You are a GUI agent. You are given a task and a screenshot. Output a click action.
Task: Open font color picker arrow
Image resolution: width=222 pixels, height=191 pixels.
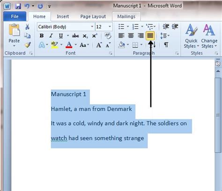click(75, 45)
